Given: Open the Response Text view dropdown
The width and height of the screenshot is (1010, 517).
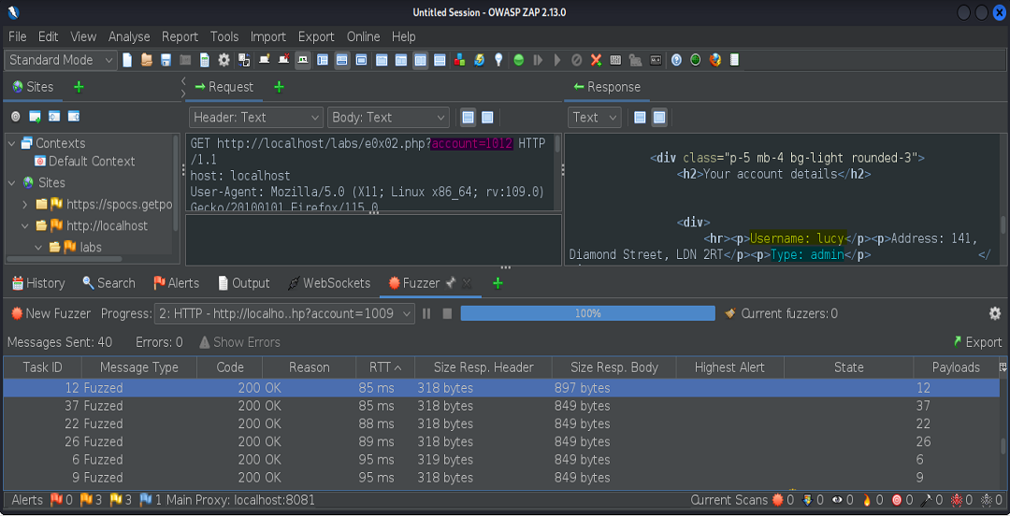Looking at the screenshot, I should 595,117.
